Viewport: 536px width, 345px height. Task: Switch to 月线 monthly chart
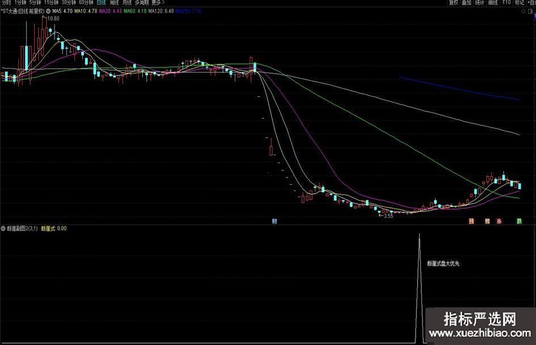[x=127, y=2]
